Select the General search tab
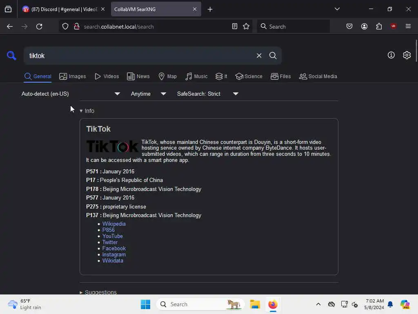Viewport: 418px width, 314px height. coord(38,76)
